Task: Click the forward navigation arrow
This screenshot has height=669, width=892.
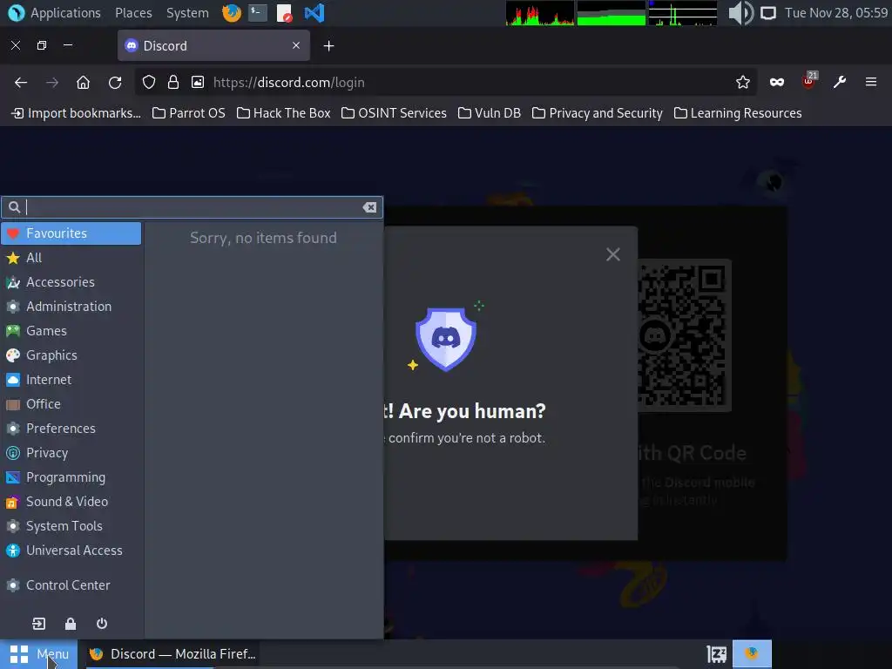Action: point(52,83)
